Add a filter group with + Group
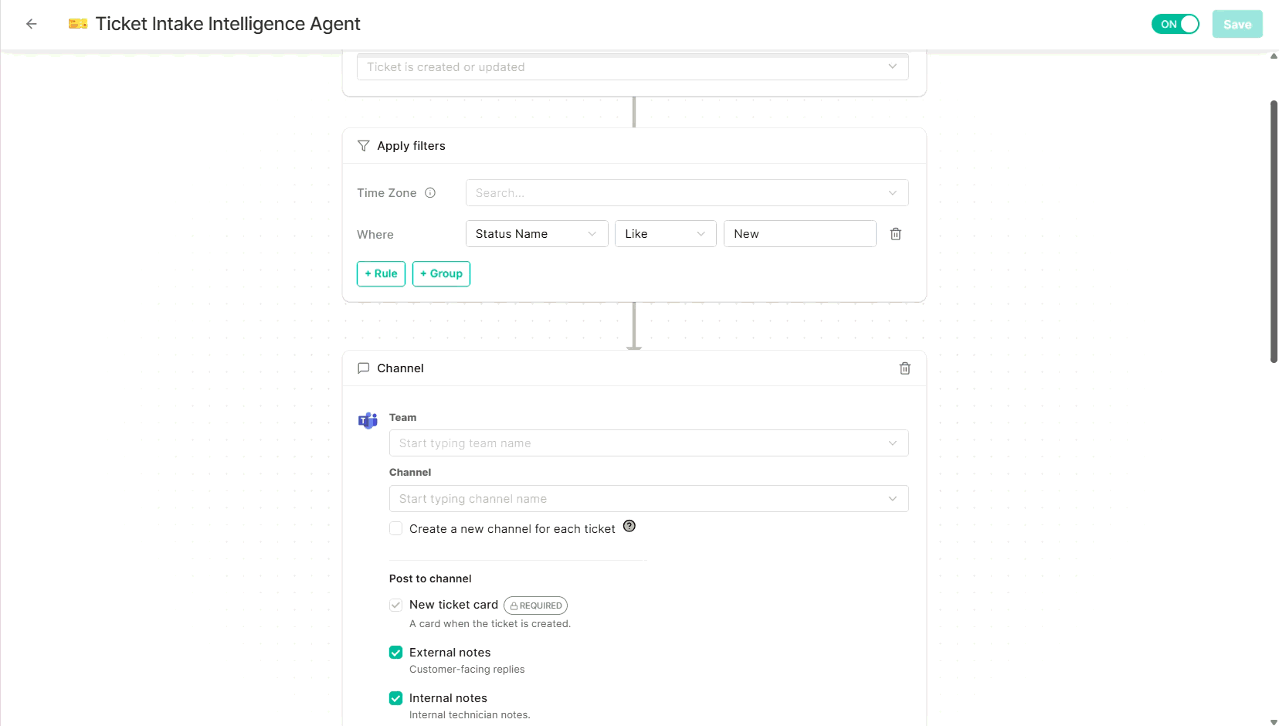Screen dimensions: 1279x726 click(441, 273)
